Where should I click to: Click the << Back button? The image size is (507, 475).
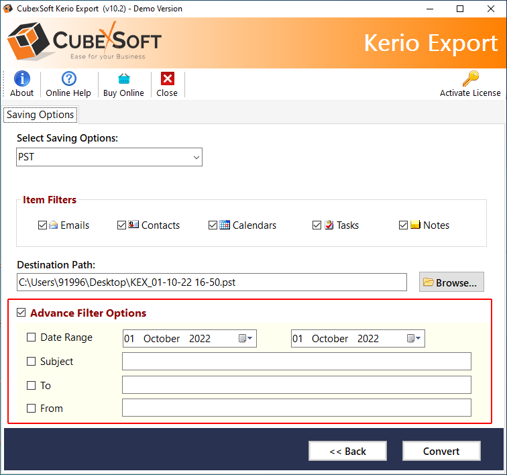[347, 451]
